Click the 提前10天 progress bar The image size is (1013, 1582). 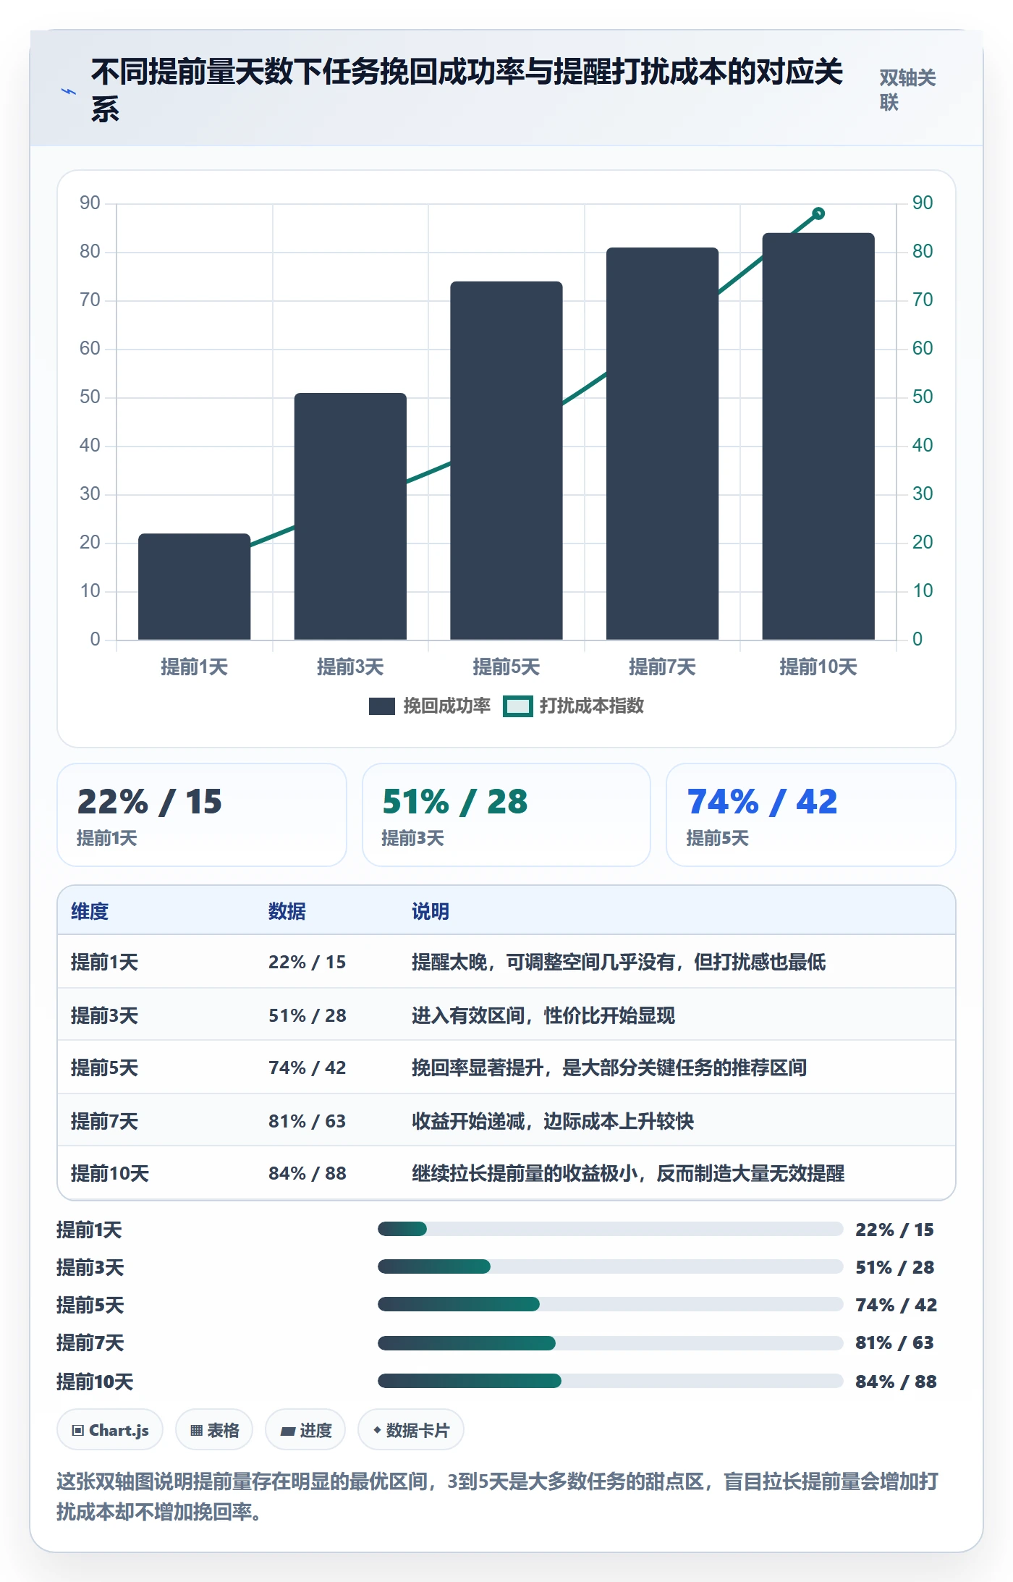click(610, 1381)
